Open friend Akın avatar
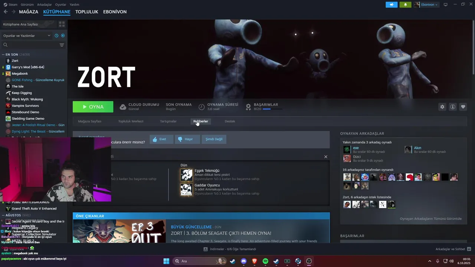Screen dimensions: 475x267 pyautogui.click(x=408, y=149)
